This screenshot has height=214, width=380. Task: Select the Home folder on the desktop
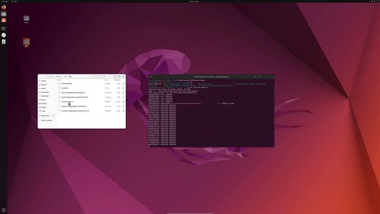click(26, 19)
